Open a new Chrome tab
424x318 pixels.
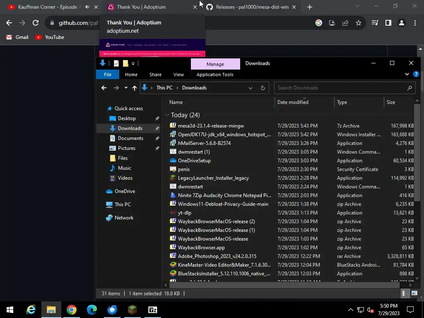tap(310, 7)
